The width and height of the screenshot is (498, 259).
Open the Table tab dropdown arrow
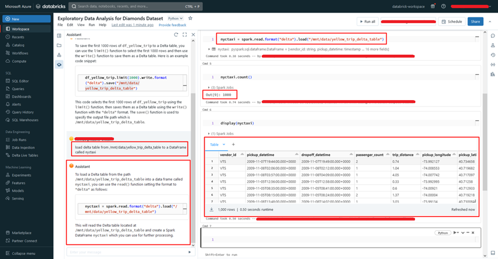[224, 145]
